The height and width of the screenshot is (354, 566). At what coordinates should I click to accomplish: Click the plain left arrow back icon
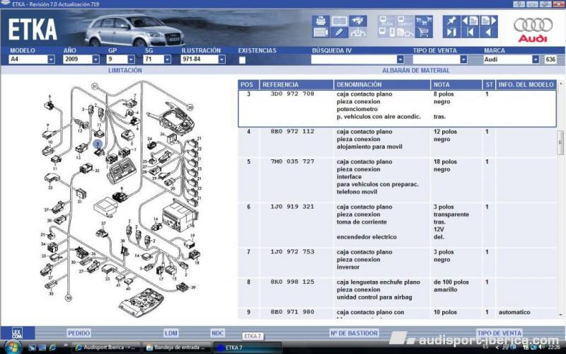coord(489,33)
